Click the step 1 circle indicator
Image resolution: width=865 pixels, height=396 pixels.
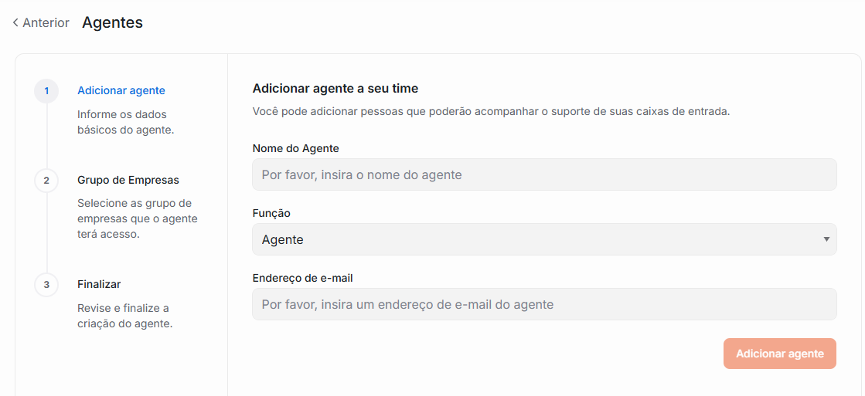click(x=46, y=91)
